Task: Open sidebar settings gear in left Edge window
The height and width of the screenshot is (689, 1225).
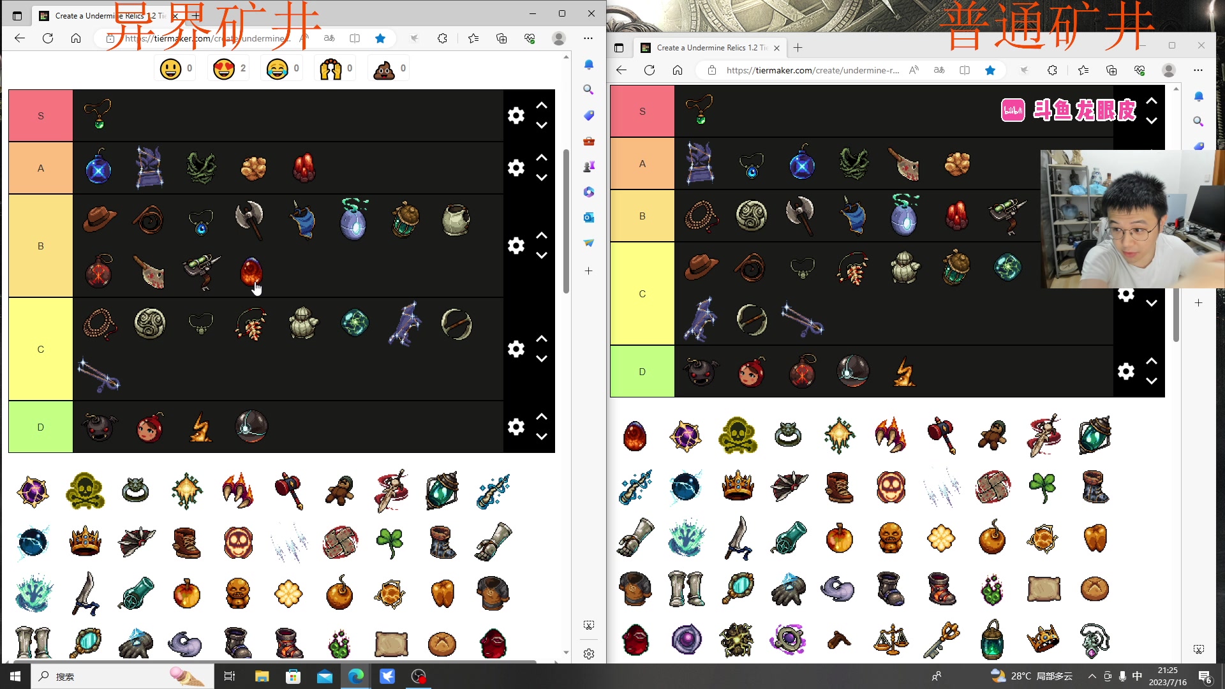Action: coord(589,654)
